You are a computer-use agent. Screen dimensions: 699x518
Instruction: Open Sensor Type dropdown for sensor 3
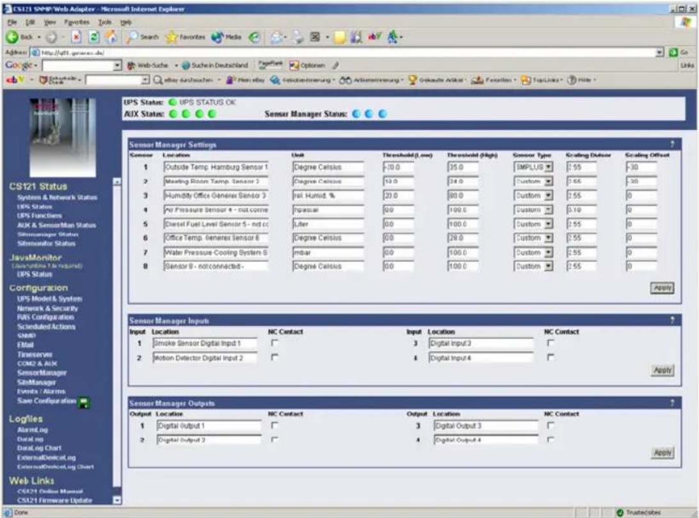pos(549,196)
